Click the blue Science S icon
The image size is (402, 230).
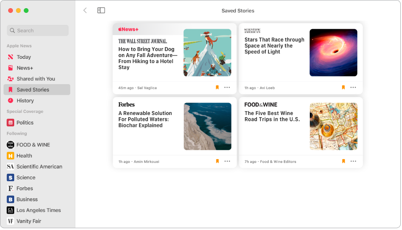pyautogui.click(x=10, y=178)
